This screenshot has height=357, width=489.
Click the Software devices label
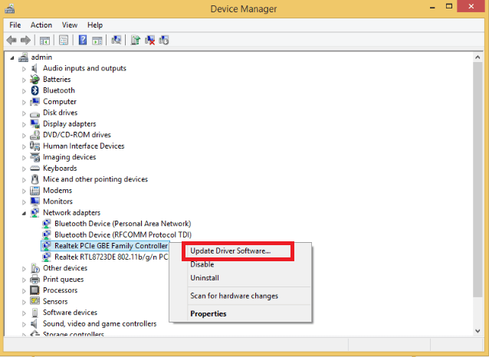tap(71, 313)
